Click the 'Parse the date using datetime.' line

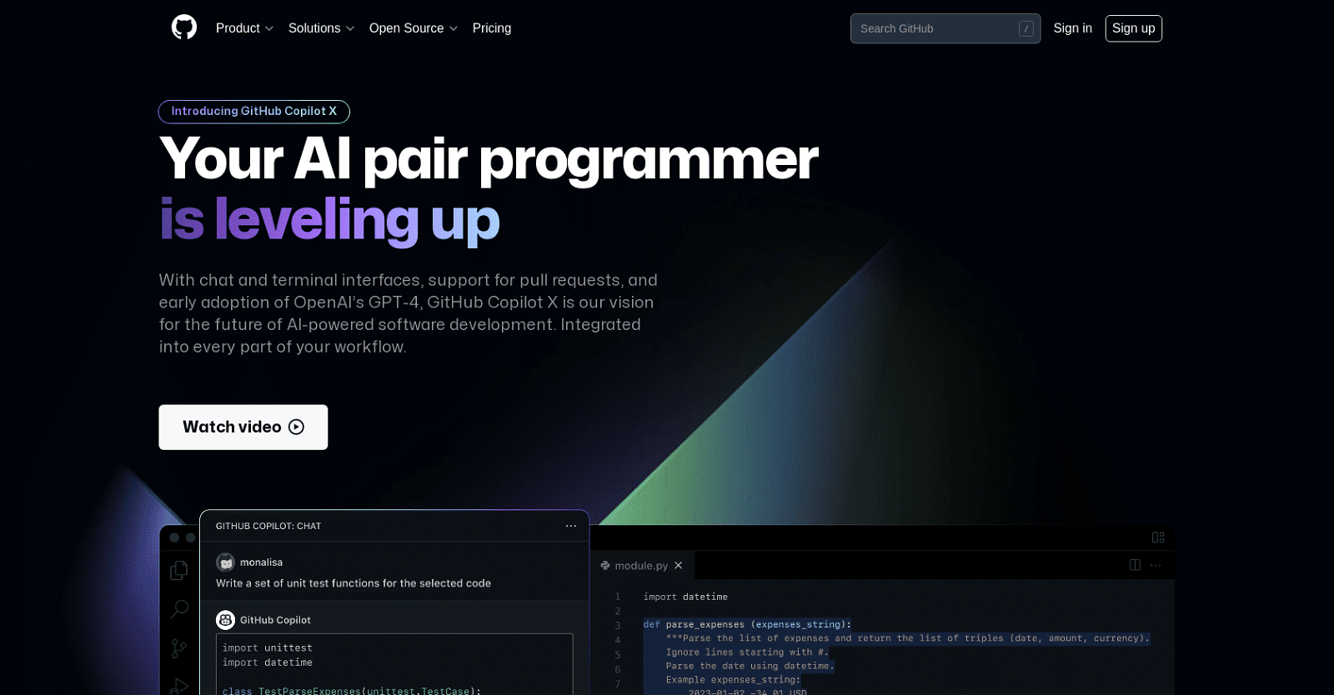tap(750, 666)
